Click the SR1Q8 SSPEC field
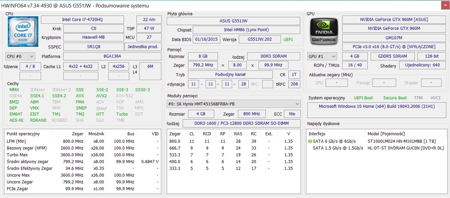The image size is (450, 198). [x=93, y=47]
